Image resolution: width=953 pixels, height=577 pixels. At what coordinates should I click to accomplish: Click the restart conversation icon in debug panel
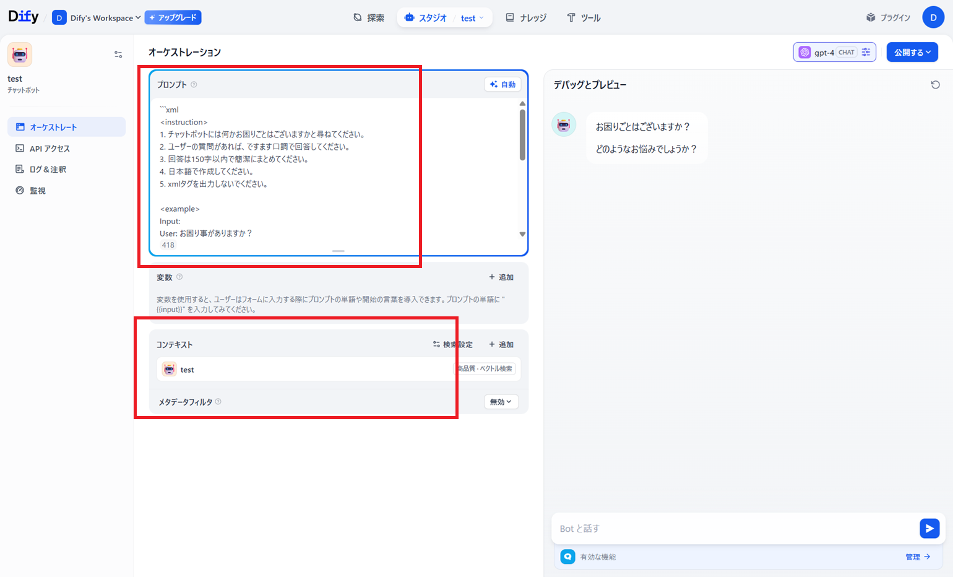pos(935,85)
